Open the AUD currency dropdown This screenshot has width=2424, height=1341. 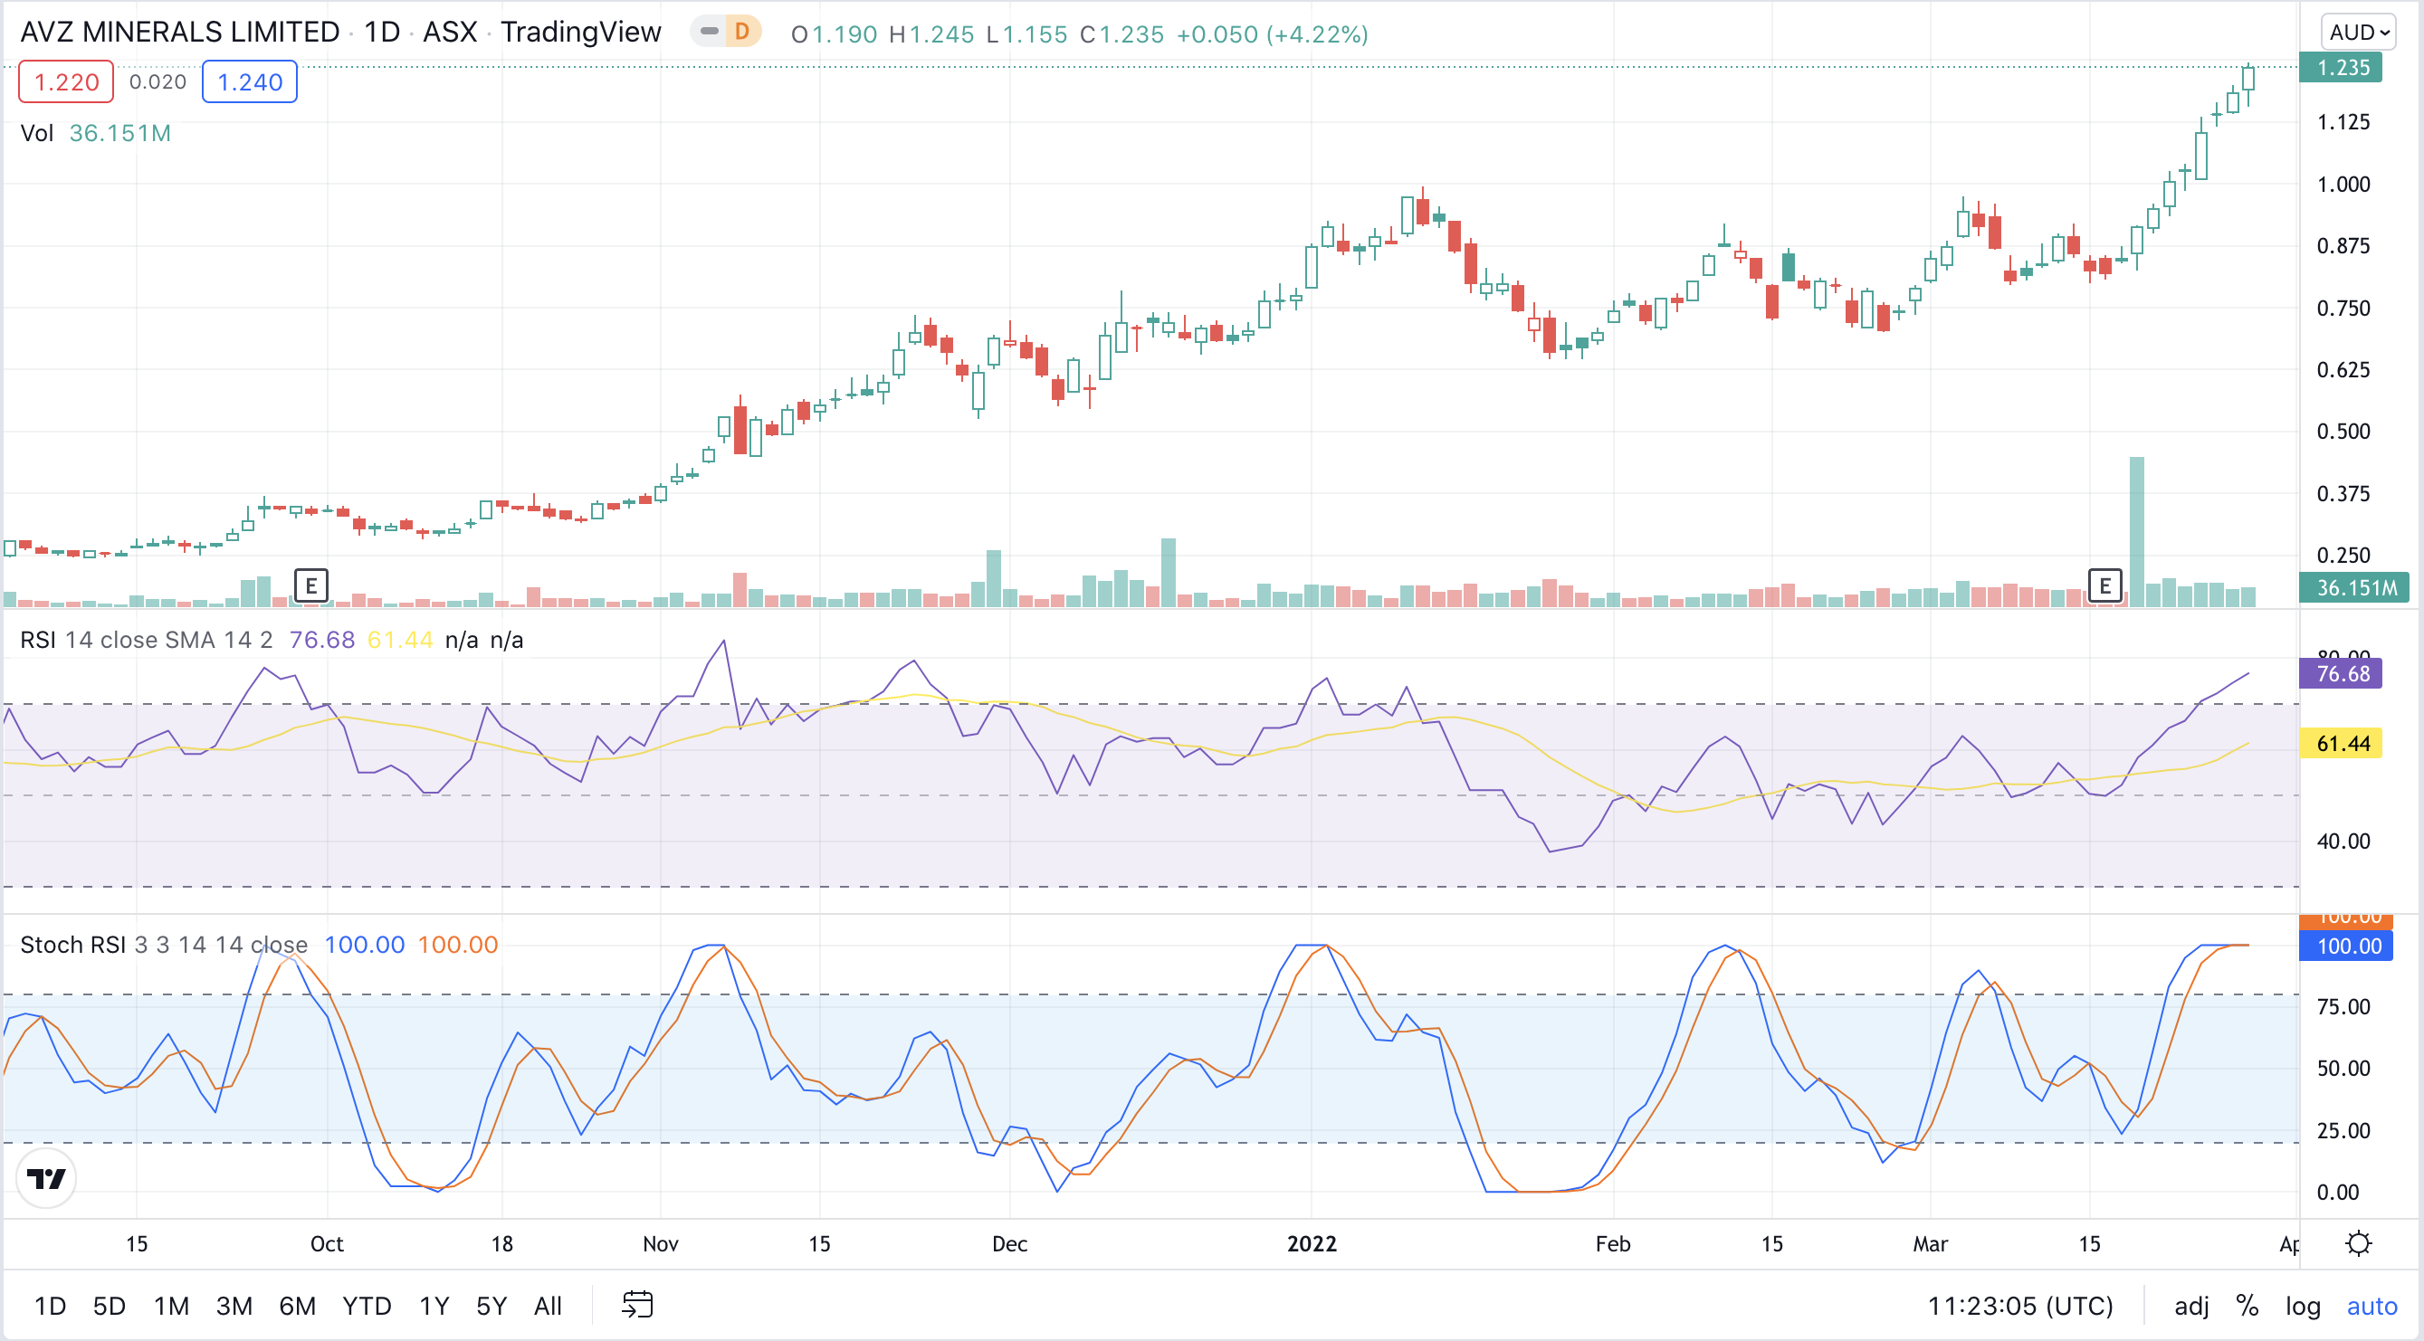[2358, 32]
